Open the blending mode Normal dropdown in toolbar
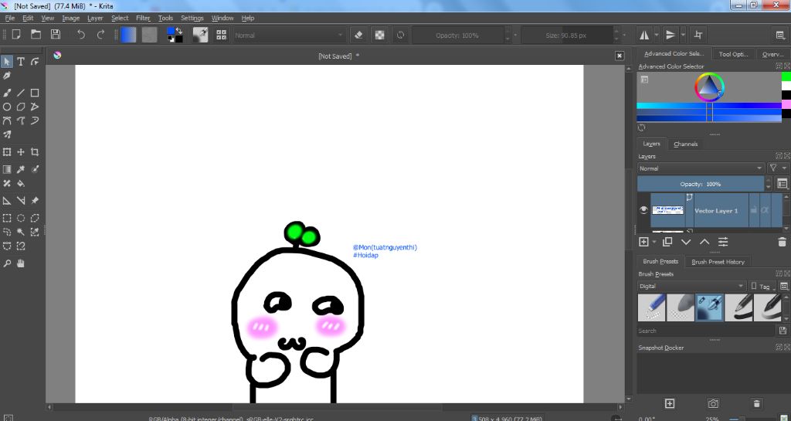This screenshot has width=791, height=421. (x=289, y=36)
